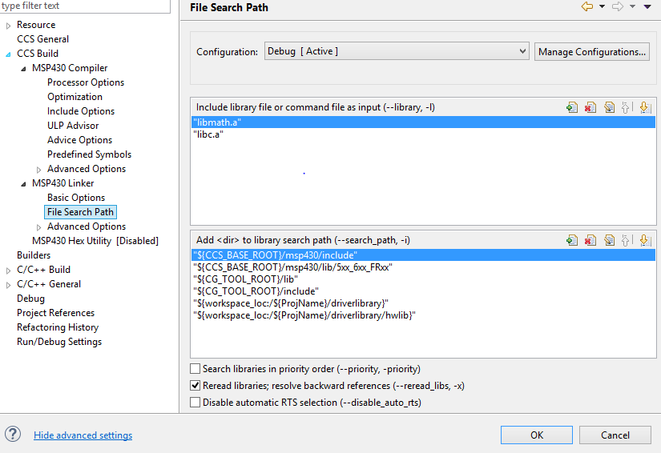The height and width of the screenshot is (453, 661).
Task: Open the Configuration dropdown
Action: pos(397,51)
